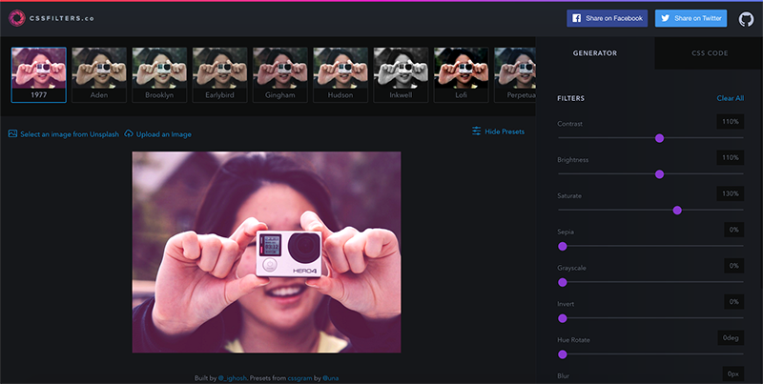Click the Brightness value field showing 110%

coord(730,157)
